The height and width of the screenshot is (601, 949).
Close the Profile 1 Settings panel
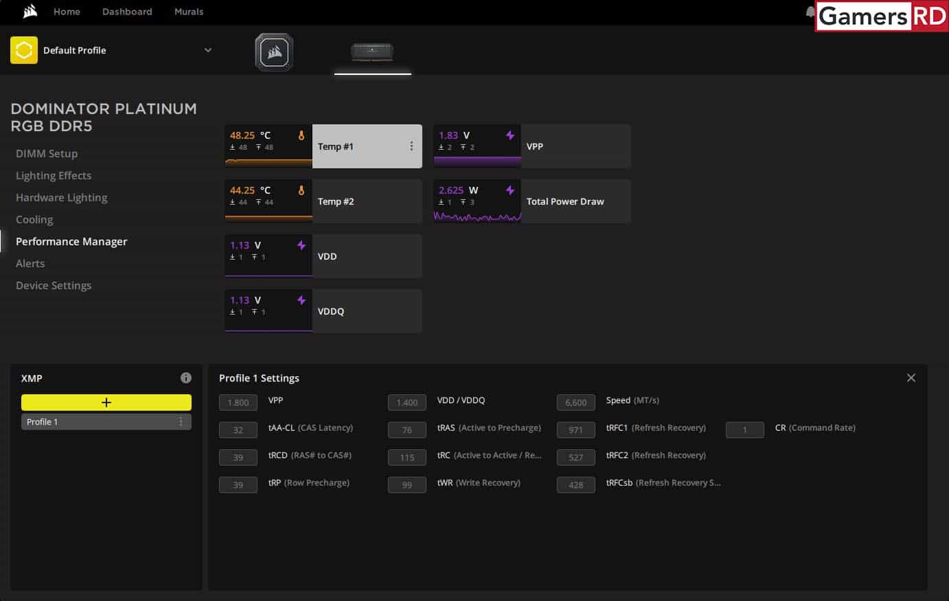click(911, 378)
